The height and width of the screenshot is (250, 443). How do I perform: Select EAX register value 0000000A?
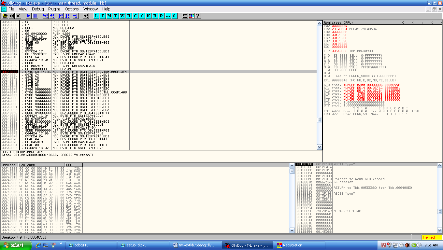[x=339, y=26]
